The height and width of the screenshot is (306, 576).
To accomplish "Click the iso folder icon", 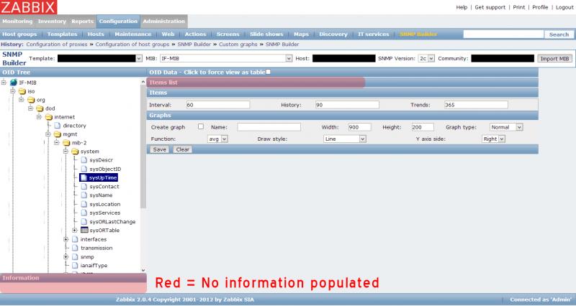I will [x=22, y=91].
